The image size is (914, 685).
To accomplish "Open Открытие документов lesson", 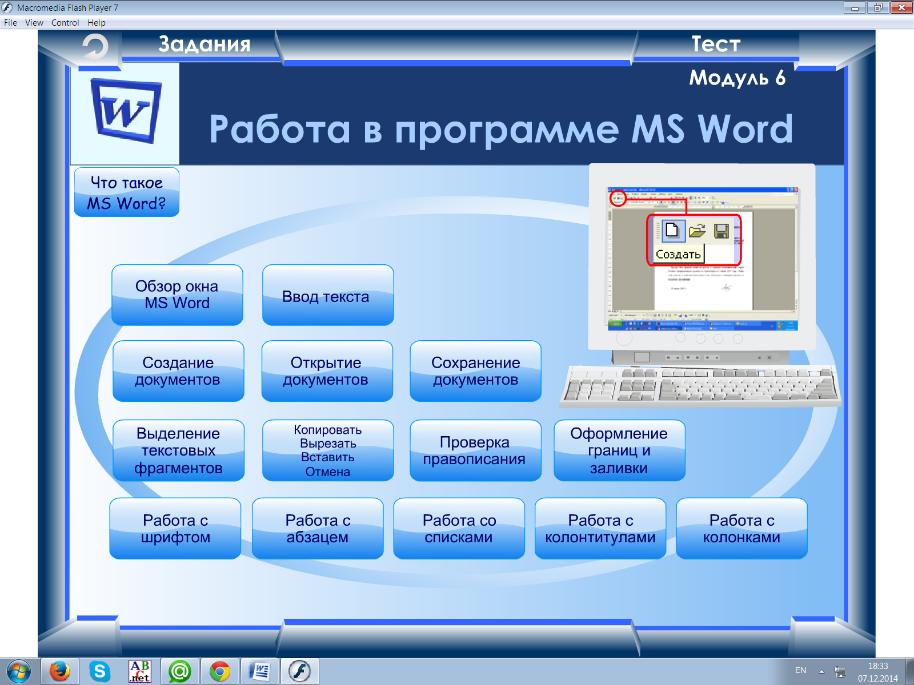I will tap(327, 371).
